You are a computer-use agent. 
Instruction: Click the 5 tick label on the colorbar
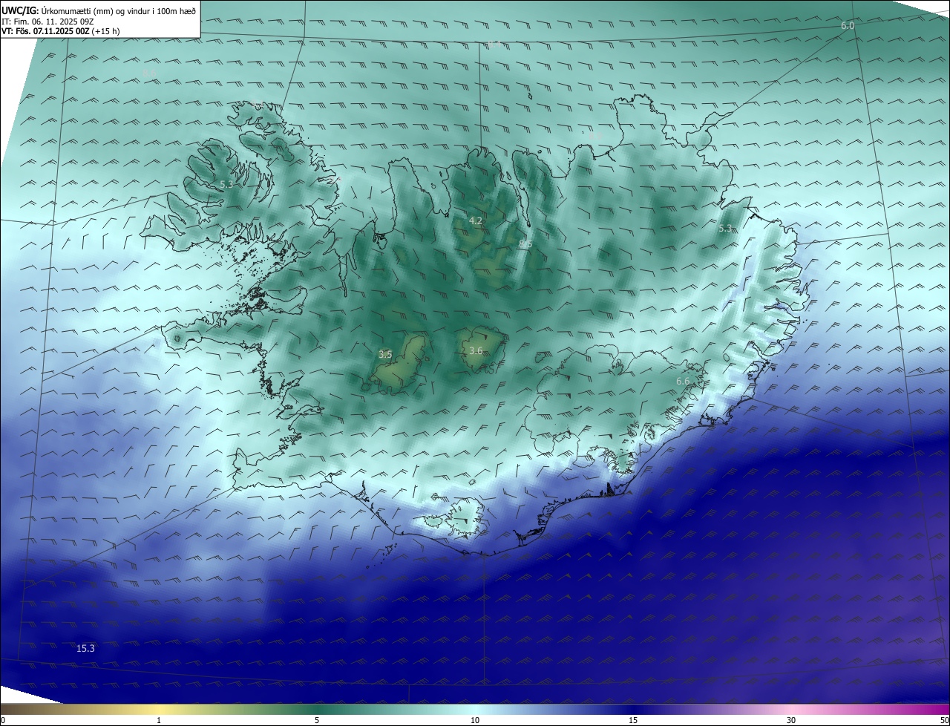pyautogui.click(x=317, y=720)
